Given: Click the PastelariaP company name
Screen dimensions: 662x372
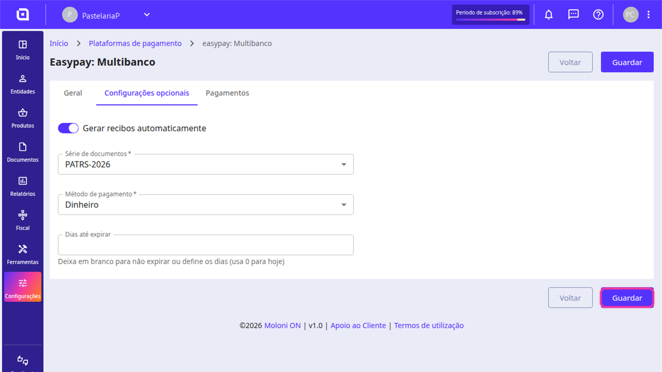Looking at the screenshot, I should tap(101, 15).
